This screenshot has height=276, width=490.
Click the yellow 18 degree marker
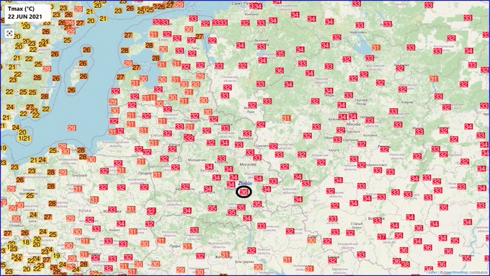(26, 242)
